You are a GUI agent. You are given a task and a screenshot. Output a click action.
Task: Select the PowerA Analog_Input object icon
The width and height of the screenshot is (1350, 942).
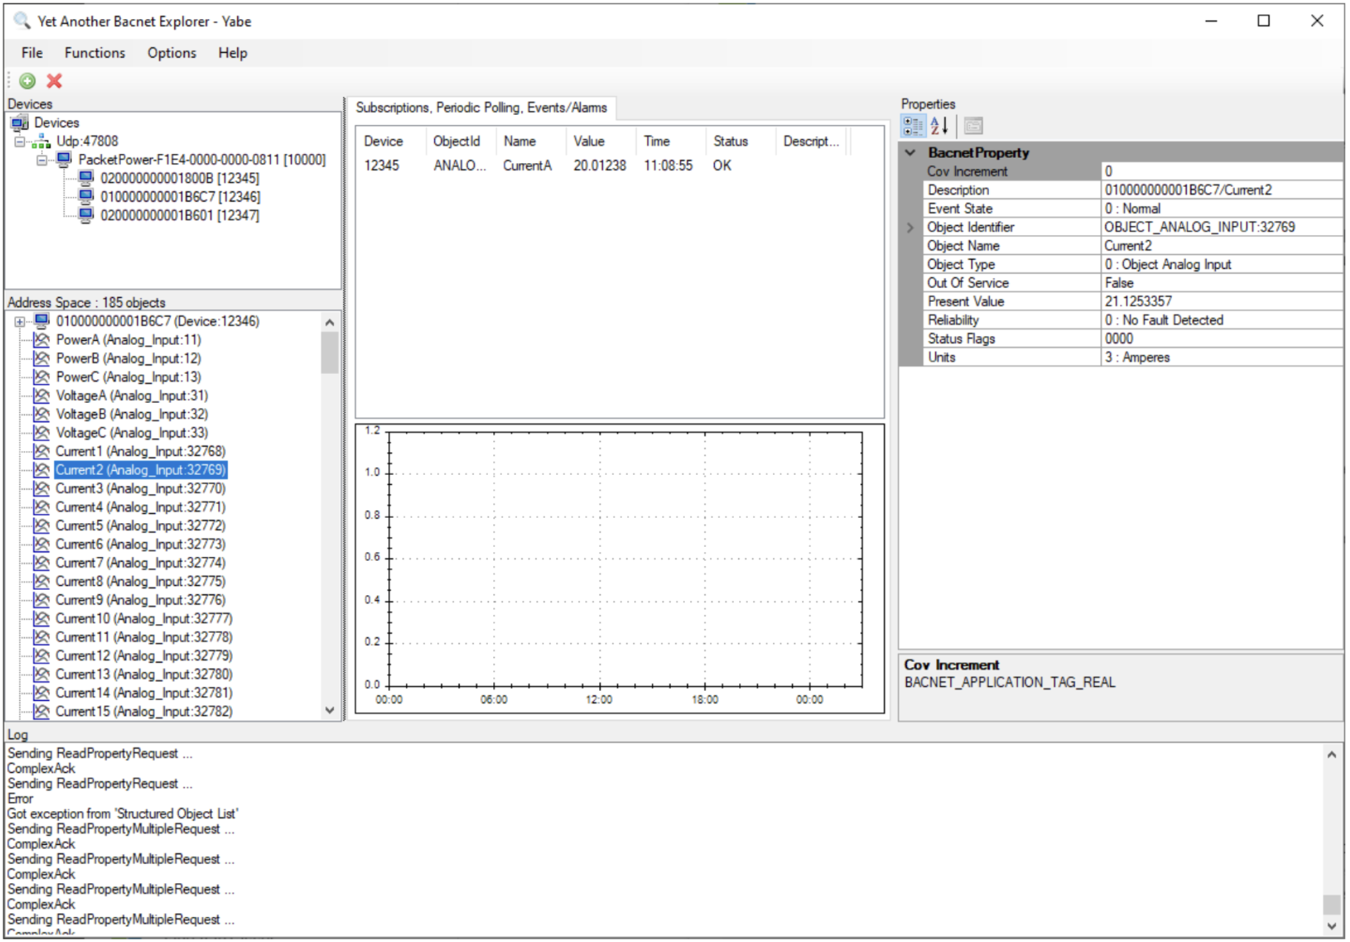click(40, 340)
